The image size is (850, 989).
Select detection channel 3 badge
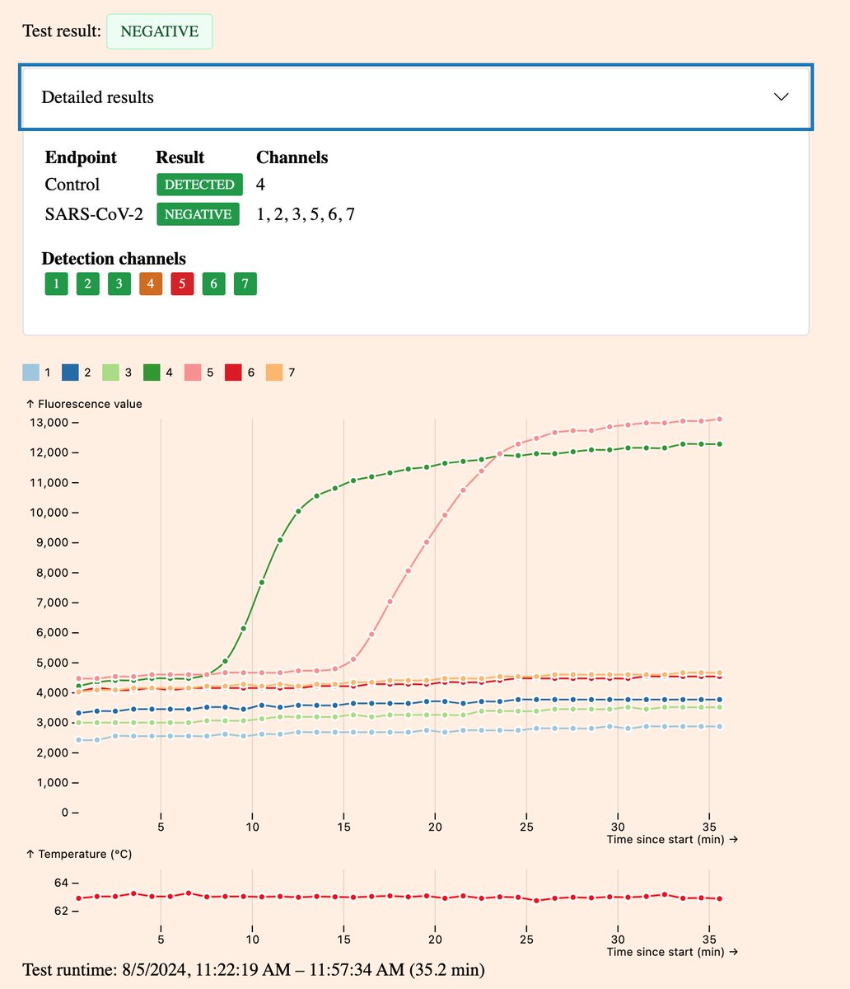(x=119, y=284)
